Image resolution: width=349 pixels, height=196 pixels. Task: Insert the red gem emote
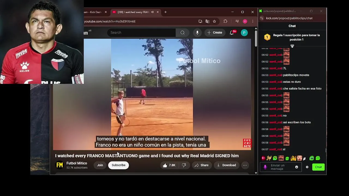[x=263, y=158]
